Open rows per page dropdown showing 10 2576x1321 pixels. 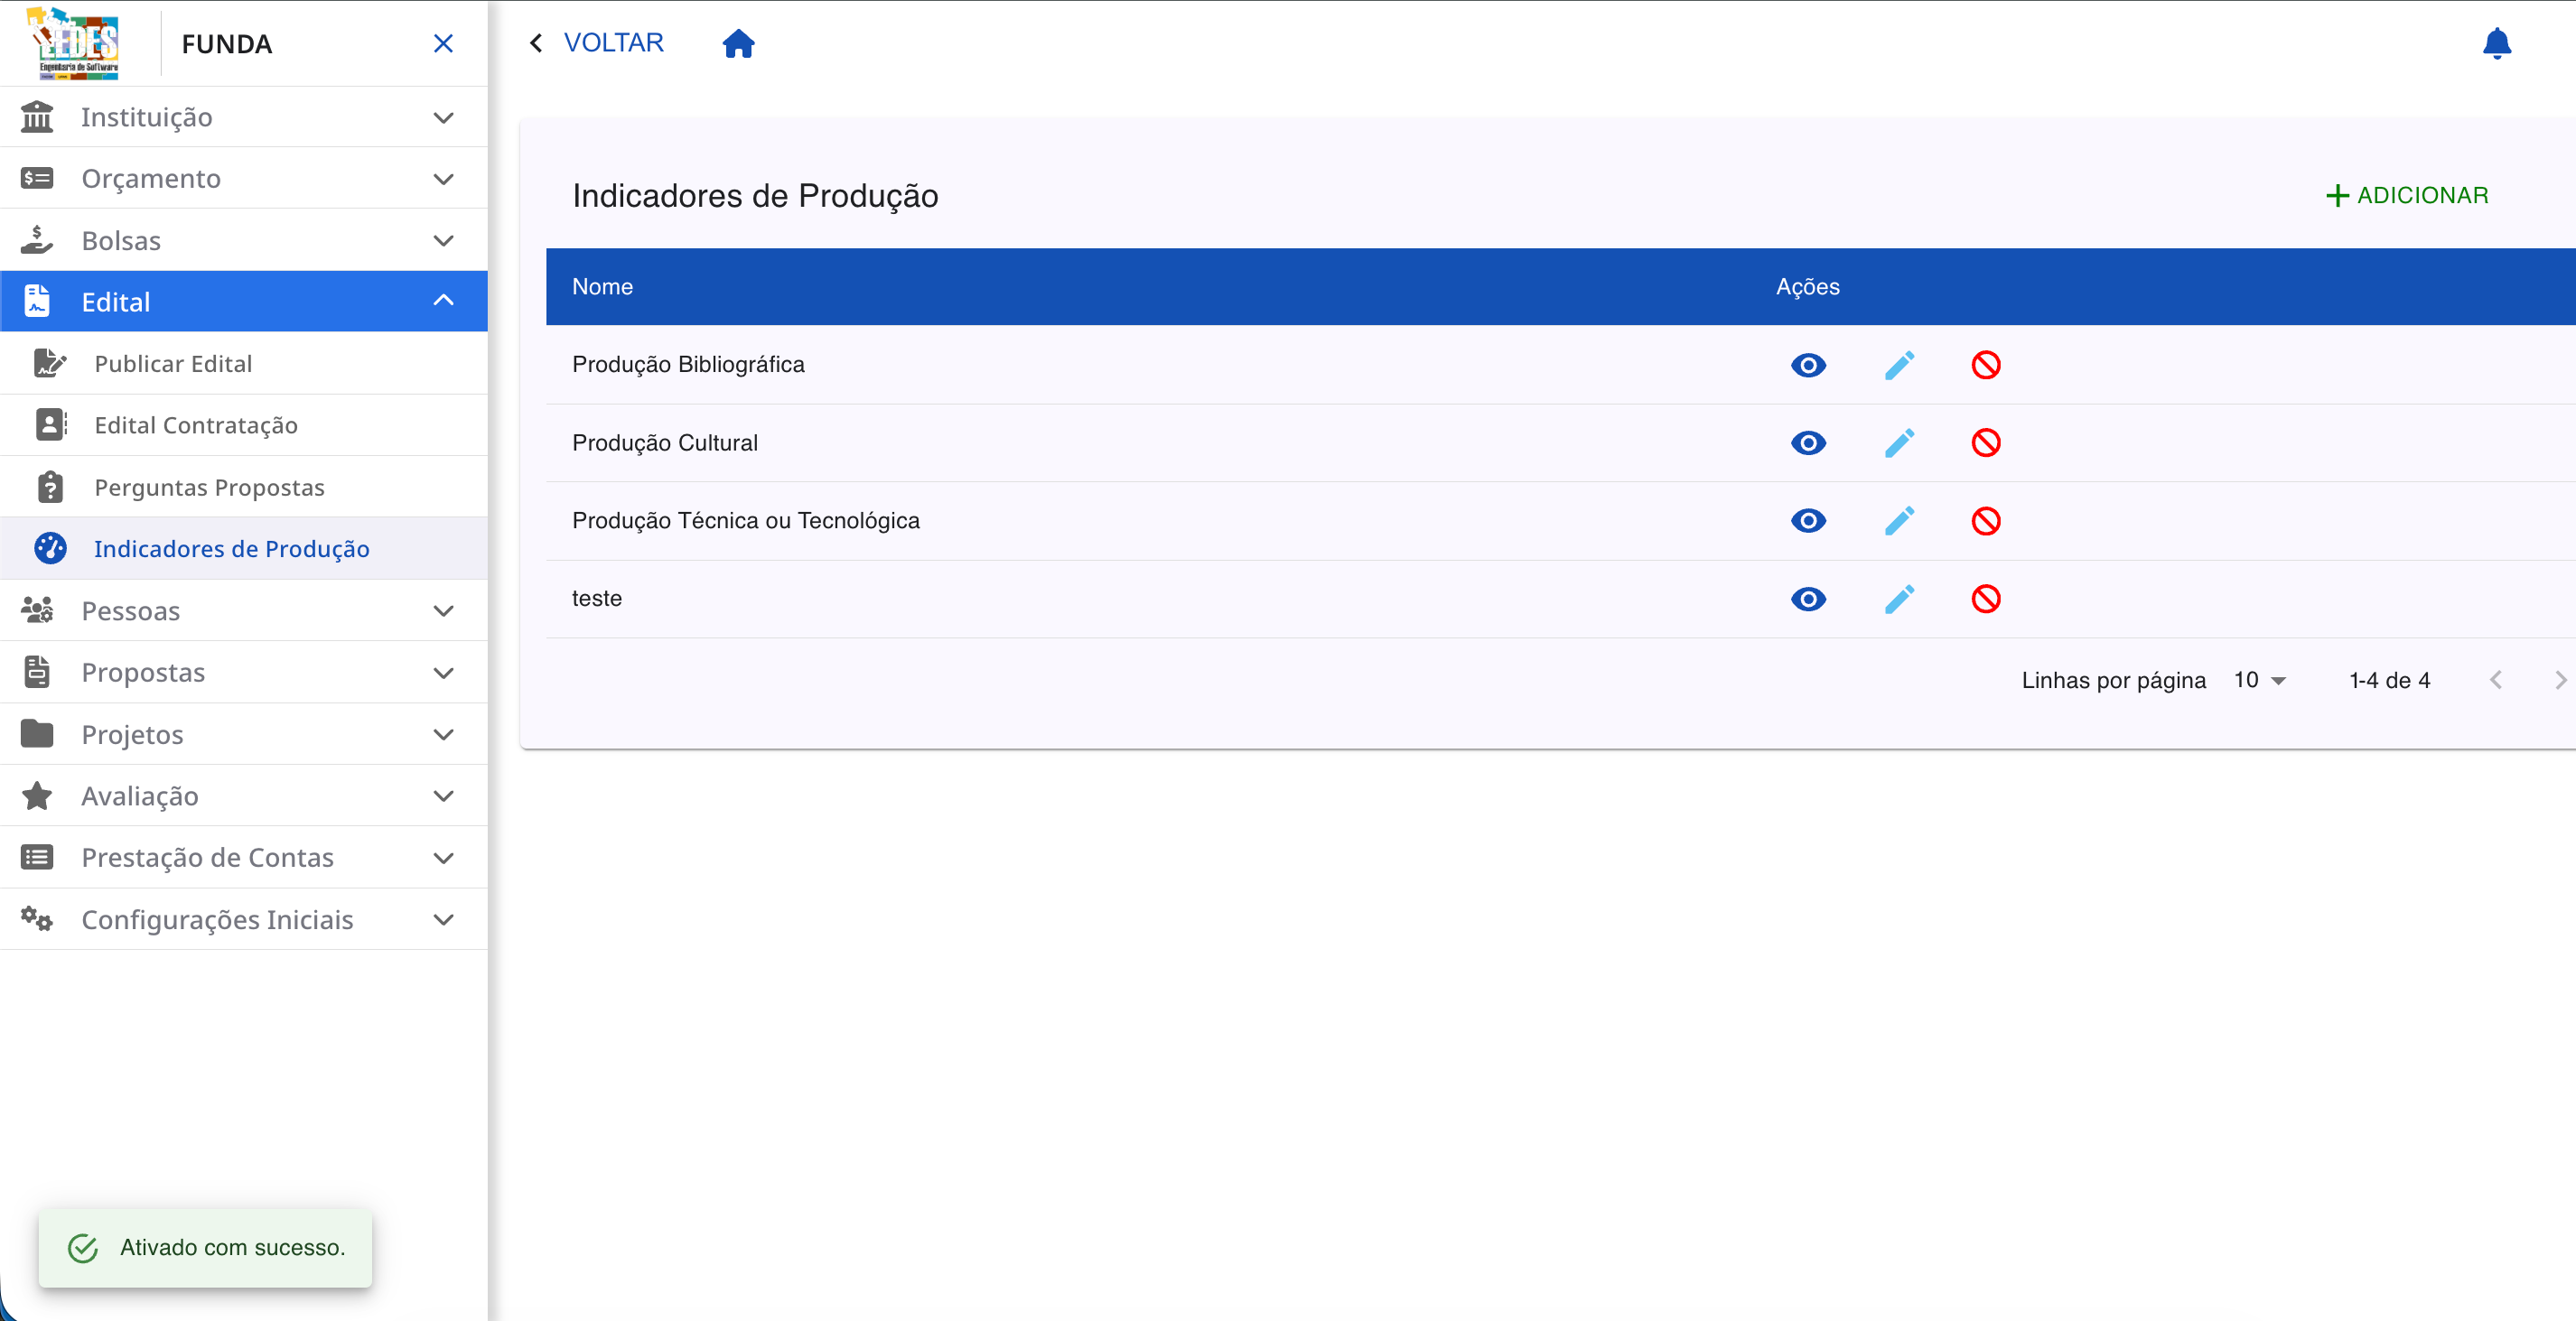2260,680
